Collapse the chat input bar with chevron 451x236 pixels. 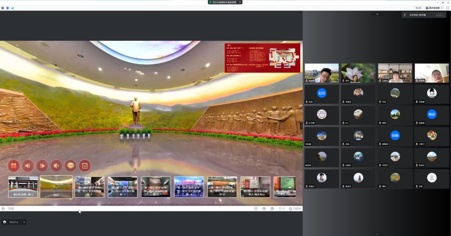24,222
